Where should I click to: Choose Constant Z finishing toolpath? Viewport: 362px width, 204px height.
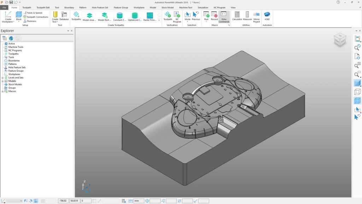coord(119,17)
